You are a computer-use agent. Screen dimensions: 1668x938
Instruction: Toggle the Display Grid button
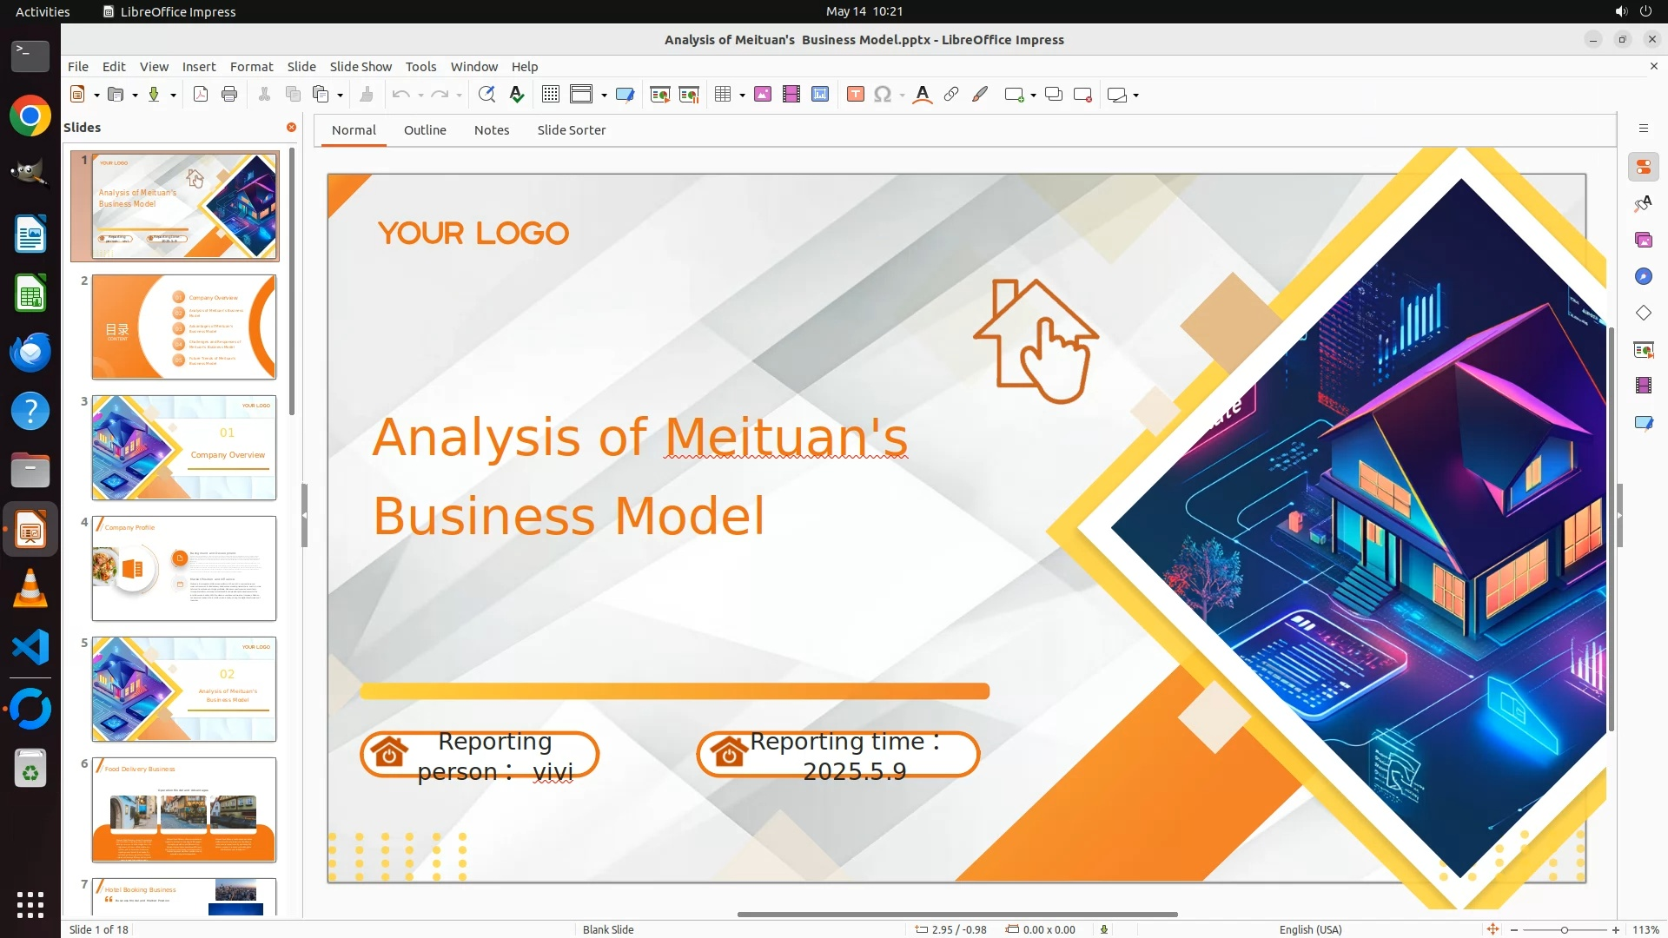tap(551, 95)
